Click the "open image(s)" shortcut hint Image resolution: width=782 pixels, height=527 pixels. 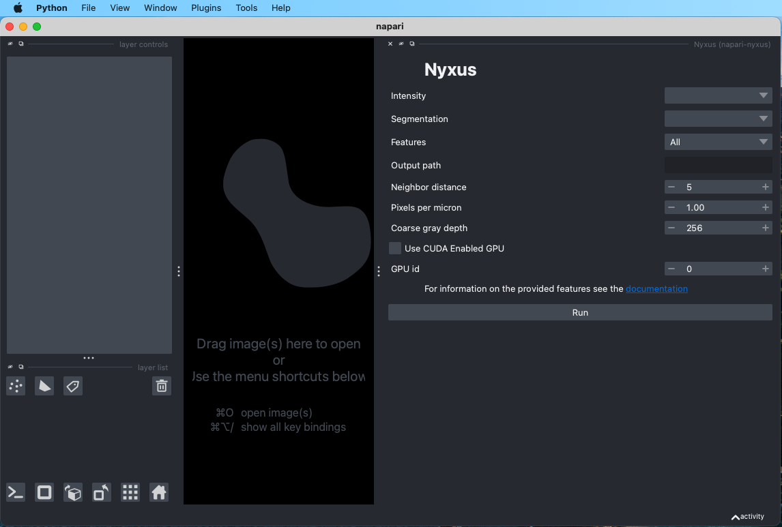tap(276, 412)
